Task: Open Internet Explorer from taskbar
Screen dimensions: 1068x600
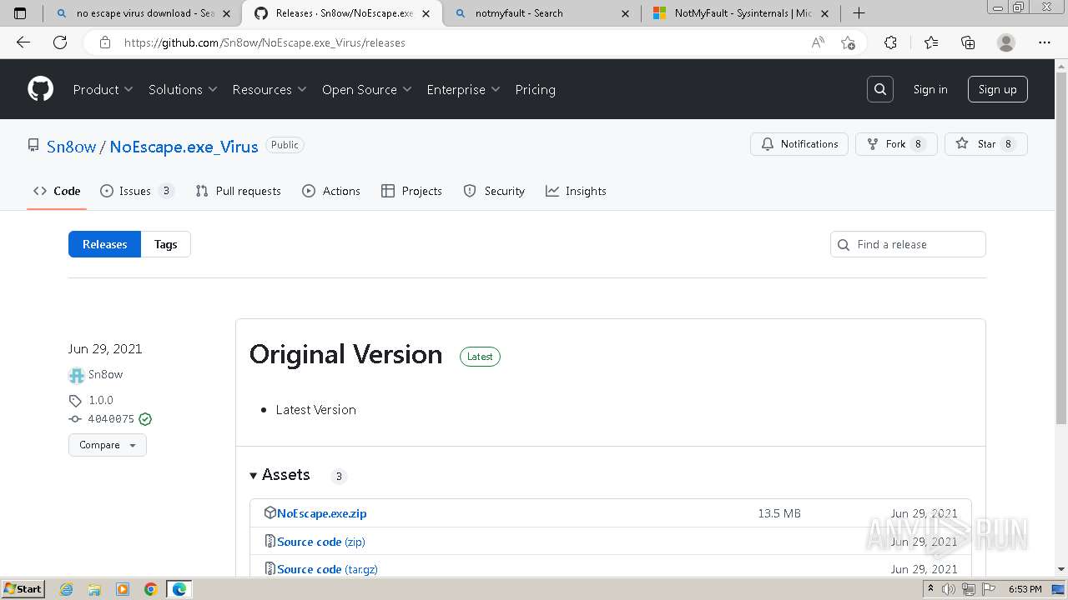Action: 67,589
